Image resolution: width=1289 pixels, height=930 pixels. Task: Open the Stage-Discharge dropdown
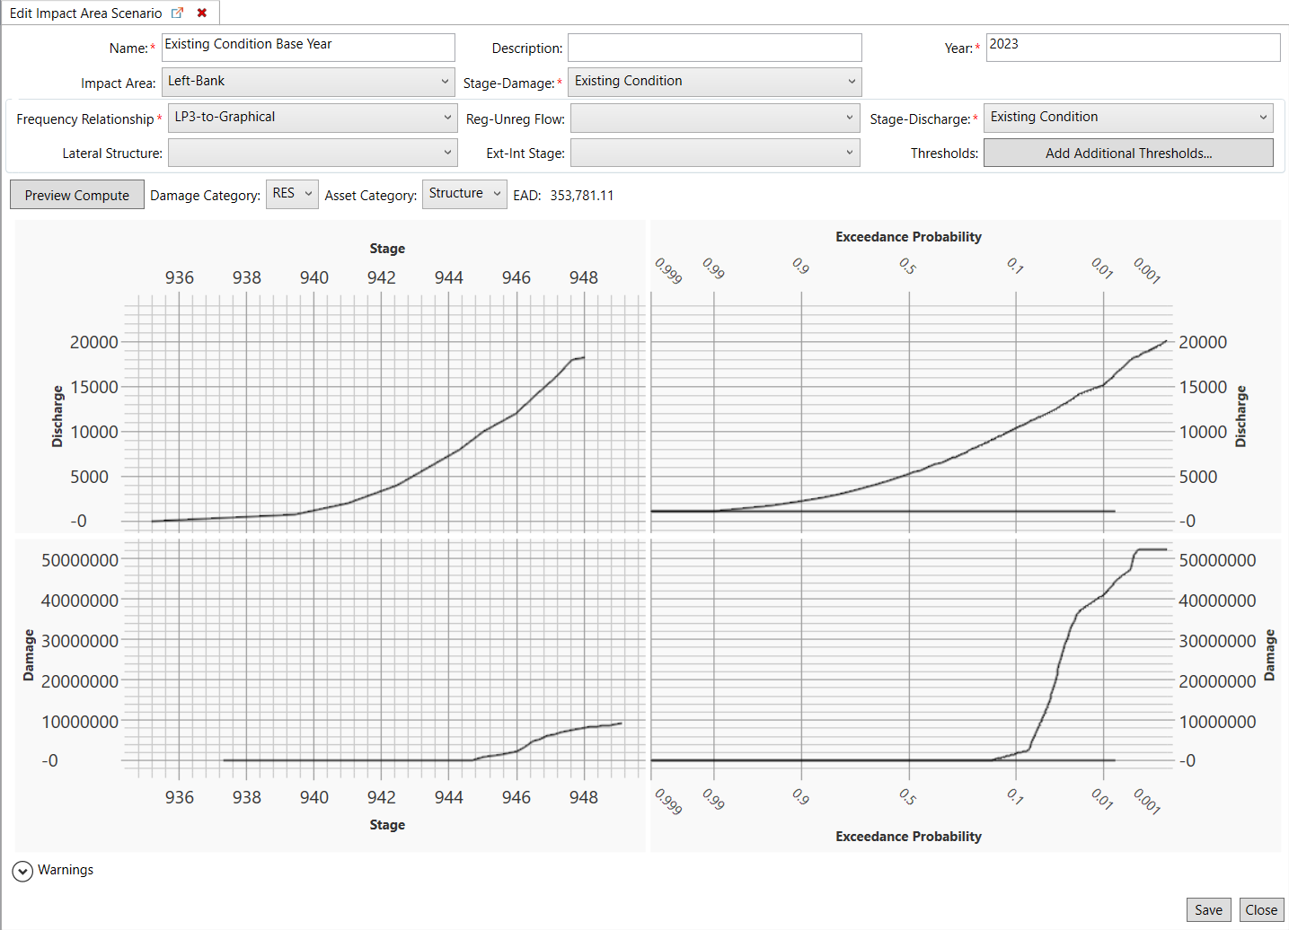tap(1127, 118)
